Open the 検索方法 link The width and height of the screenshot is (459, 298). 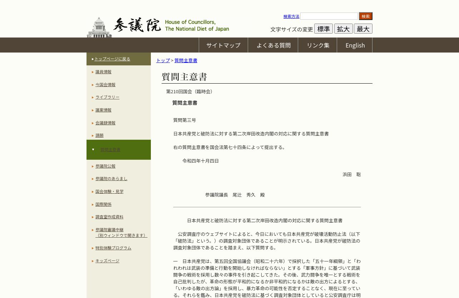coord(291,16)
